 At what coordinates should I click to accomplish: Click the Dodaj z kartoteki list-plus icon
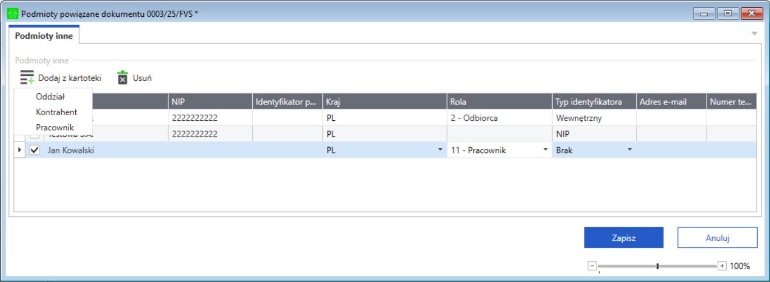[x=28, y=78]
